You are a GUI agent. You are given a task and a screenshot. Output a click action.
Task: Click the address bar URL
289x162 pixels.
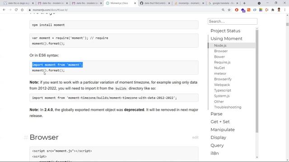[50, 10]
